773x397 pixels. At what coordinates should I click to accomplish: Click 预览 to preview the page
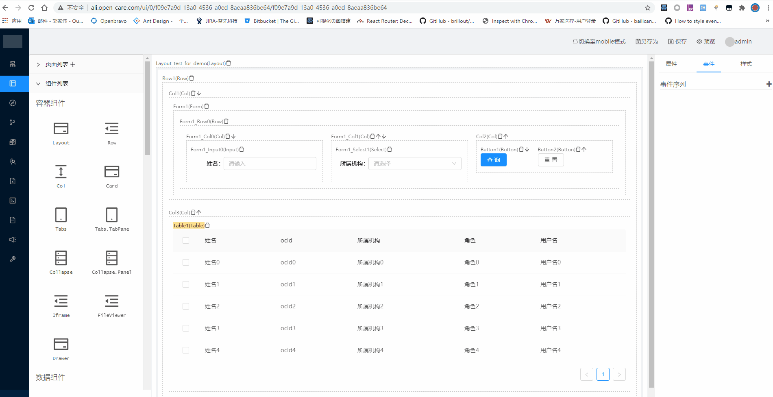point(706,41)
